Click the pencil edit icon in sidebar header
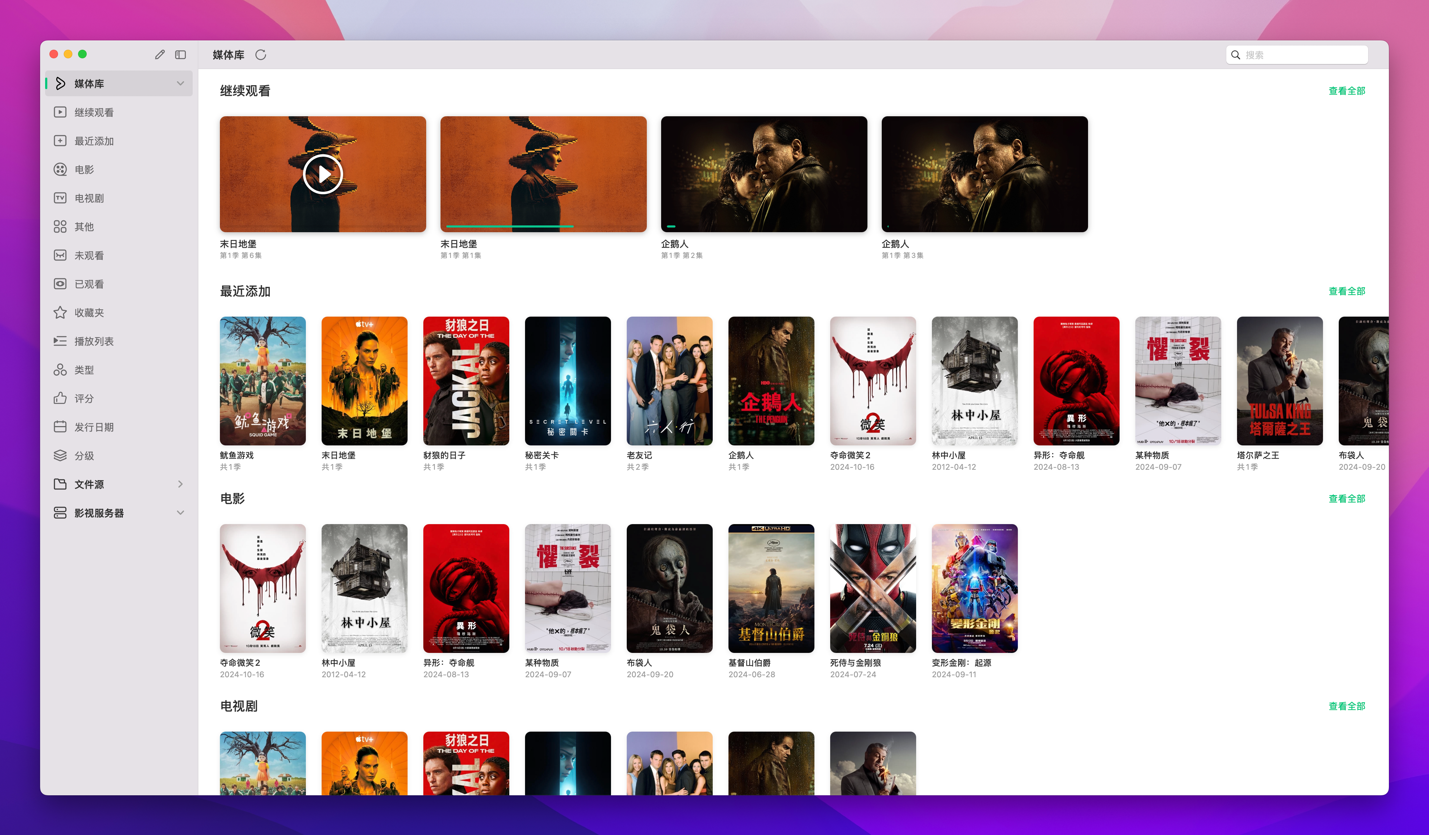 [x=160, y=54]
